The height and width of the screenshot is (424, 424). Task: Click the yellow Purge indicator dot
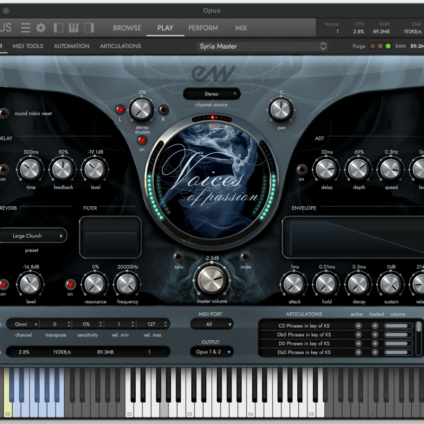pyautogui.click(x=380, y=46)
